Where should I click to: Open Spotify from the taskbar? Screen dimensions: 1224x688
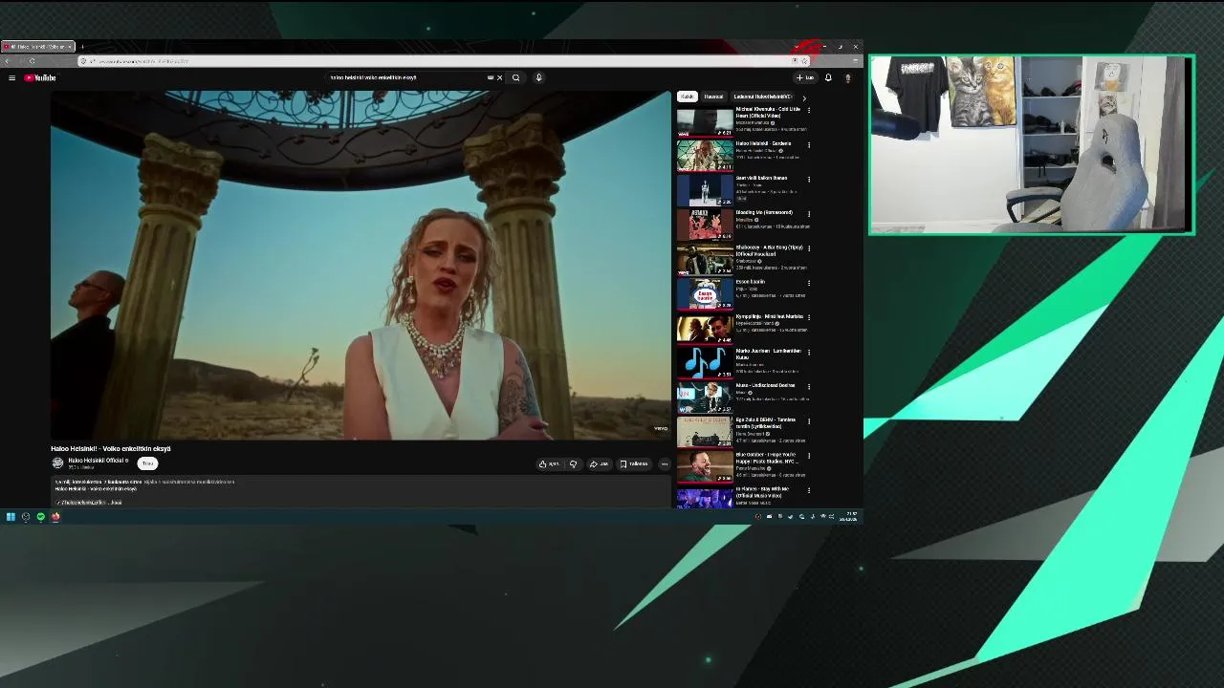41,517
